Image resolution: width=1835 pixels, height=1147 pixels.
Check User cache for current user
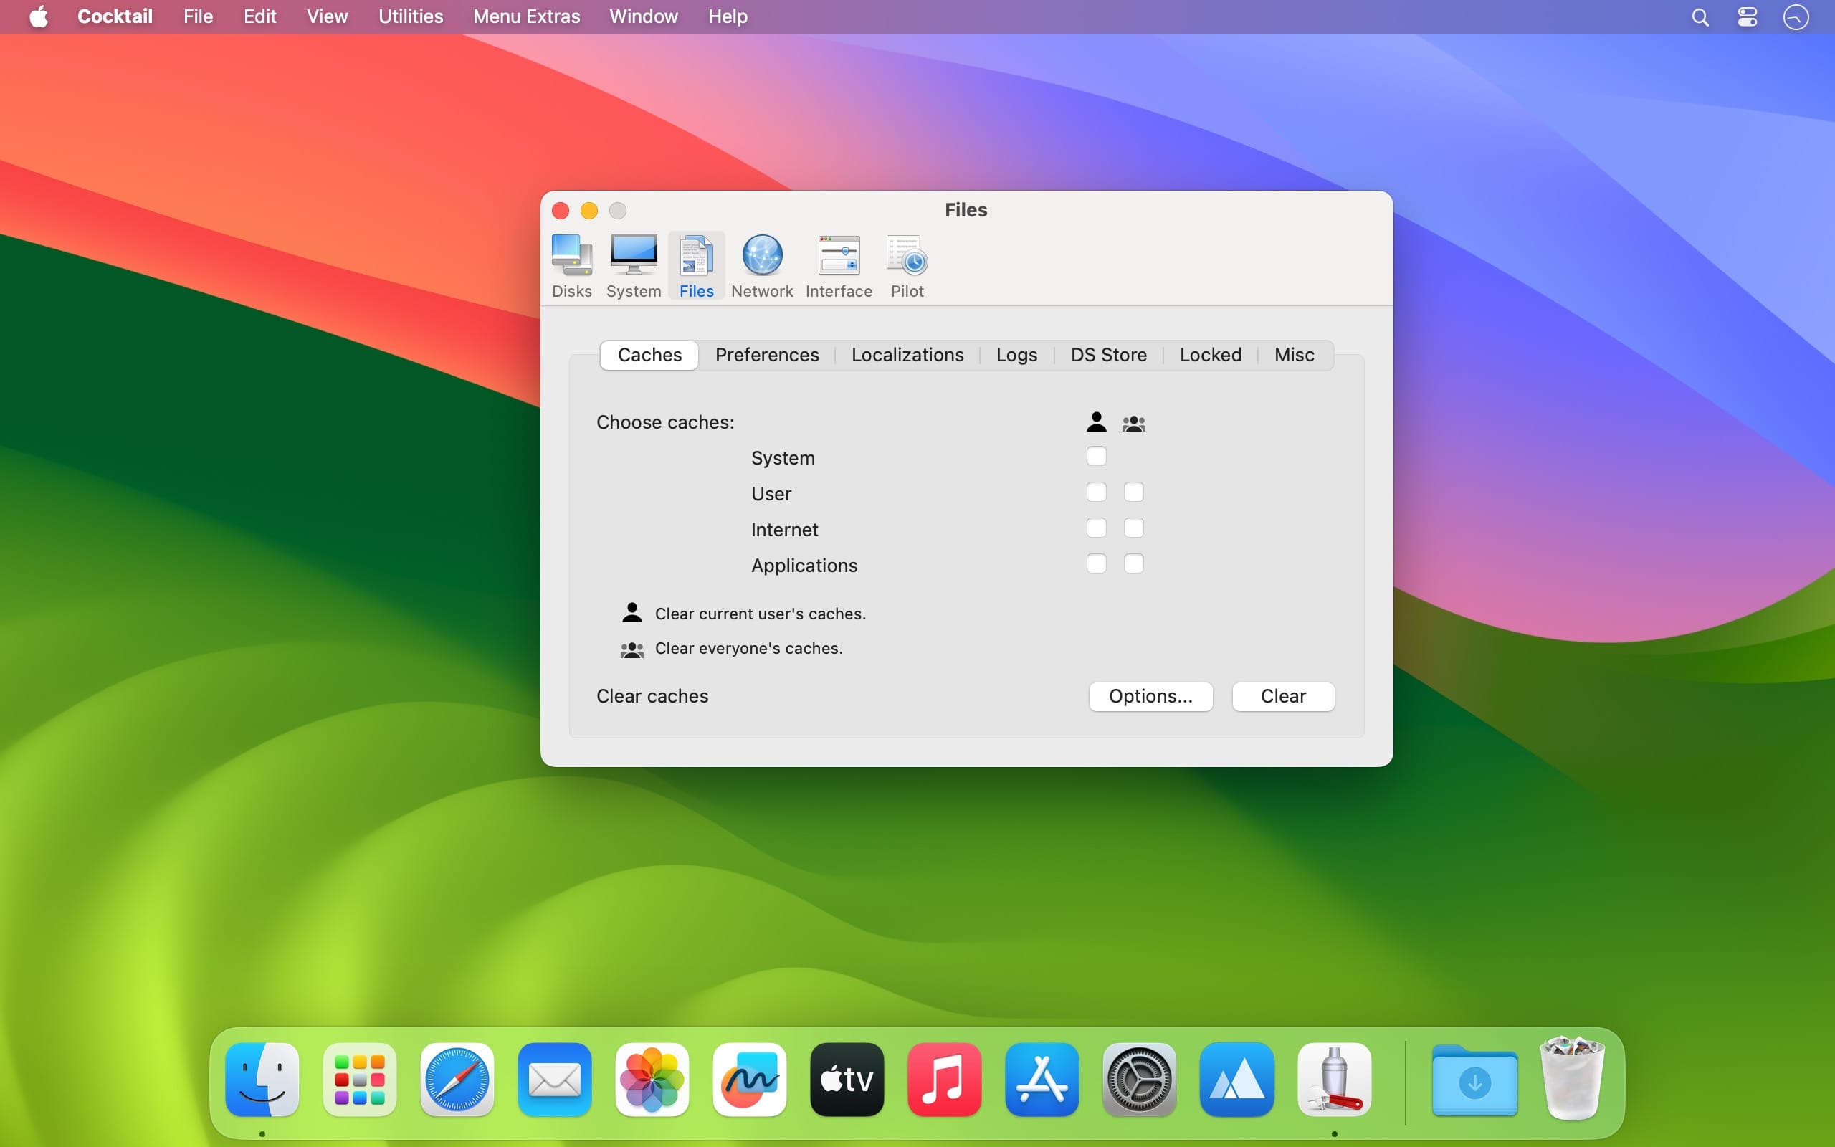[1097, 492]
